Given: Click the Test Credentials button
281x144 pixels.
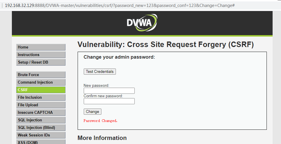Looking at the screenshot, I should click(x=100, y=71).
